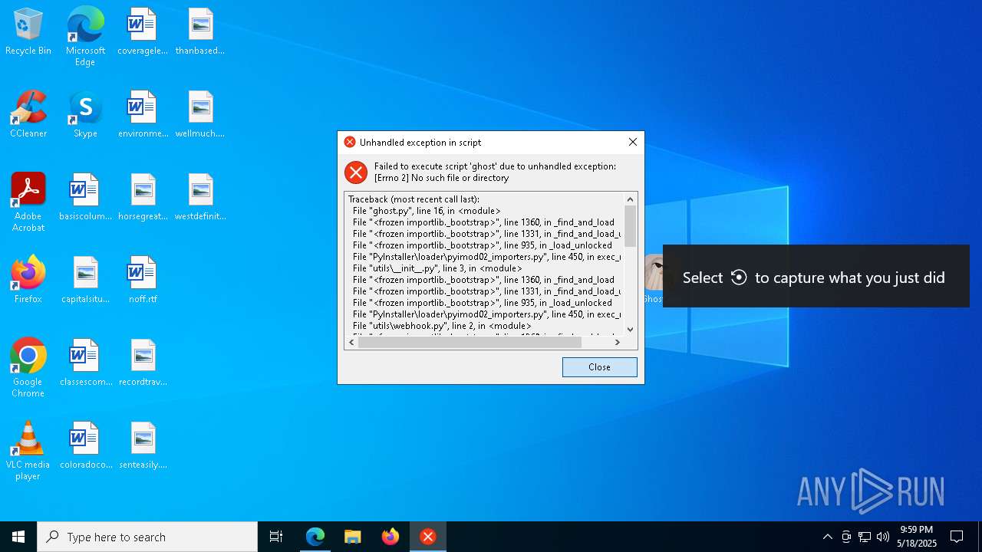Click 'Traceback (most recent call last):' text
The height and width of the screenshot is (552, 982).
pyautogui.click(x=414, y=199)
